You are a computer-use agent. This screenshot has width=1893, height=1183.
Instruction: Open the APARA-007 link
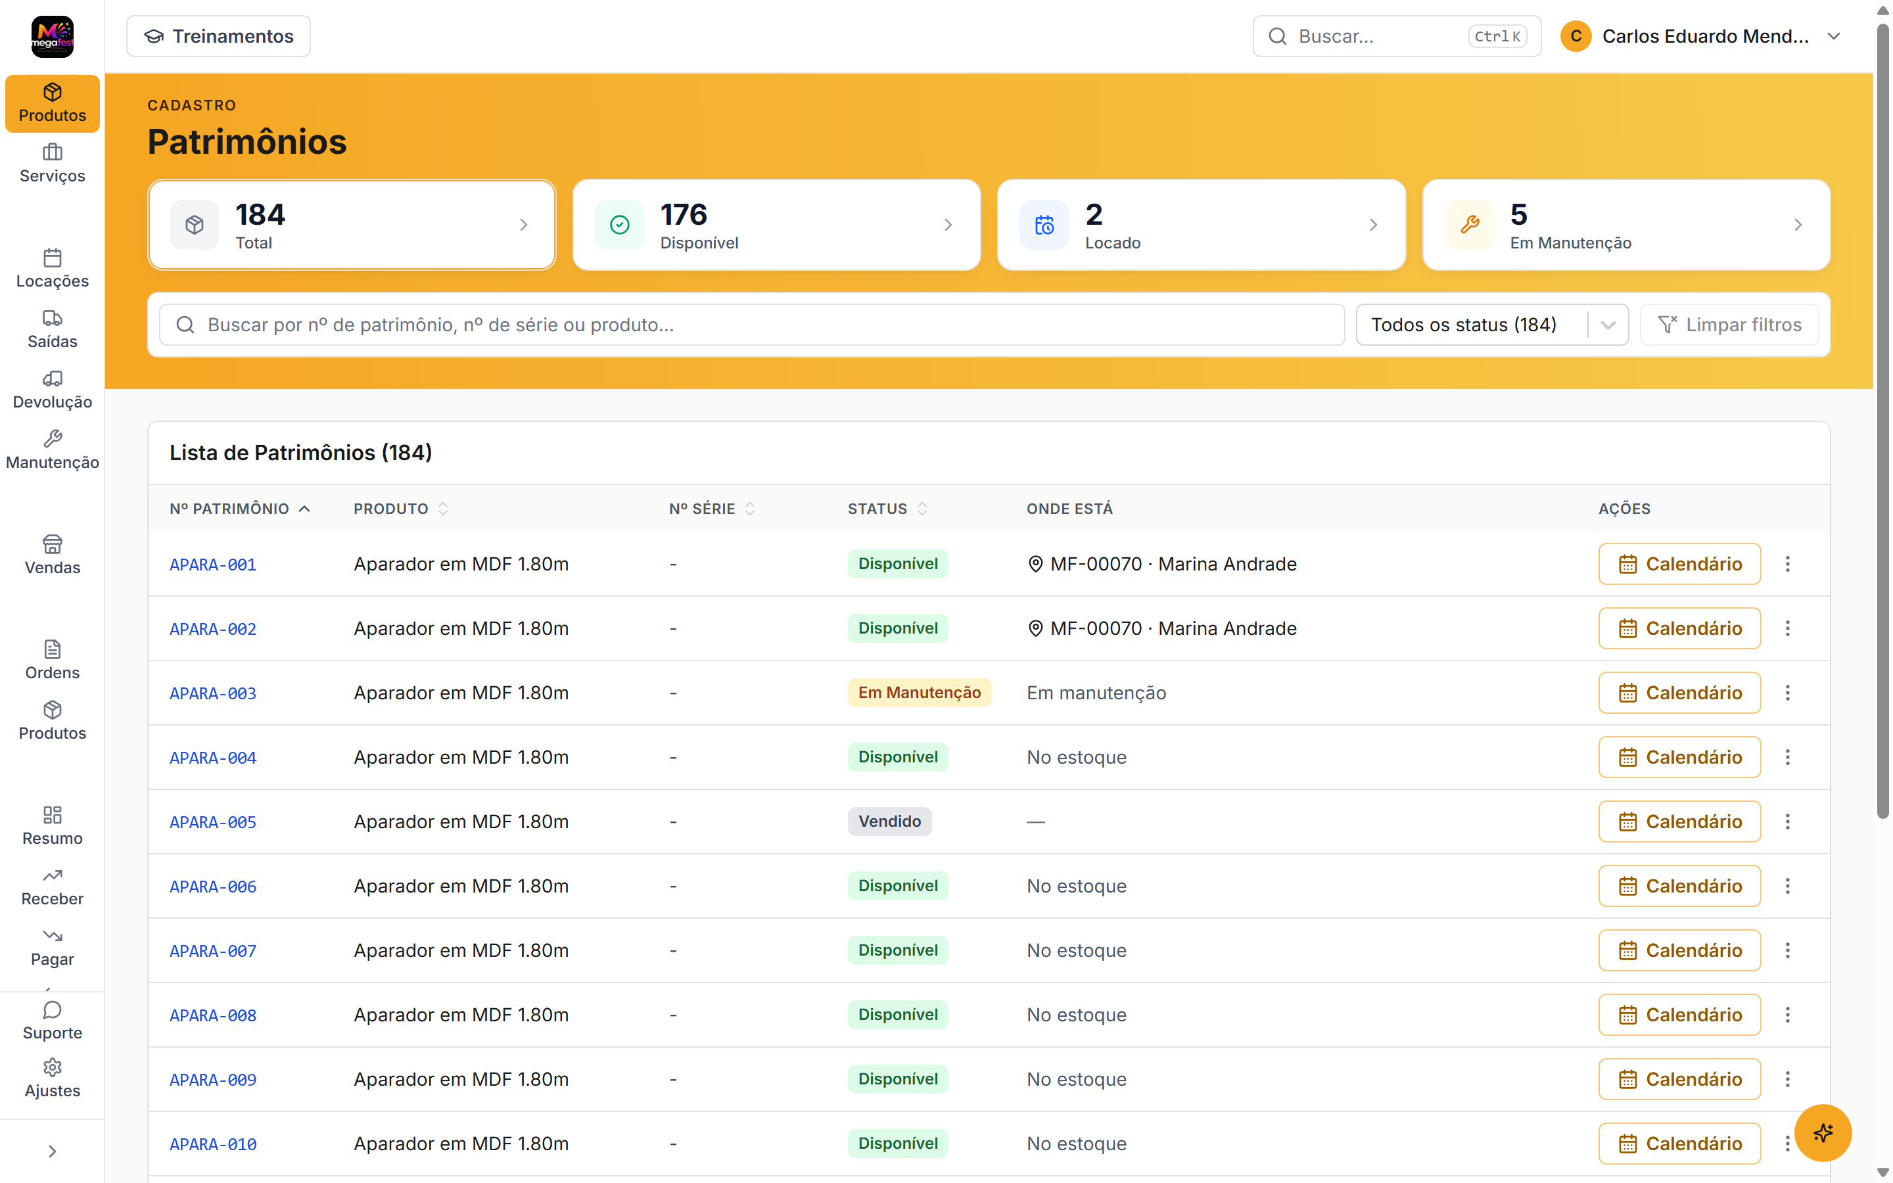[213, 950]
